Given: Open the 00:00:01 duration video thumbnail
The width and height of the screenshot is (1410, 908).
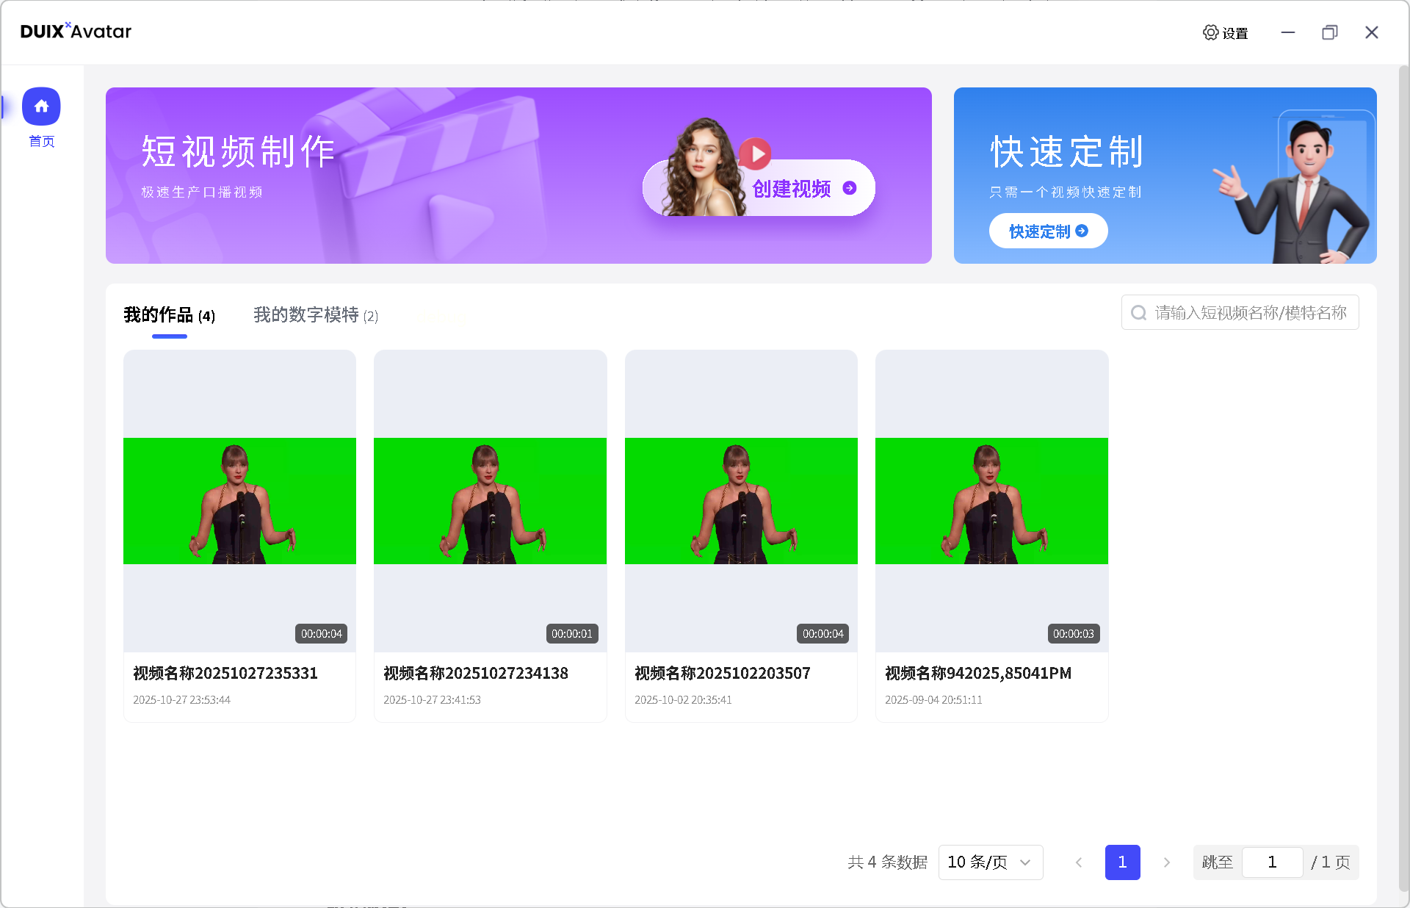Looking at the screenshot, I should [490, 501].
